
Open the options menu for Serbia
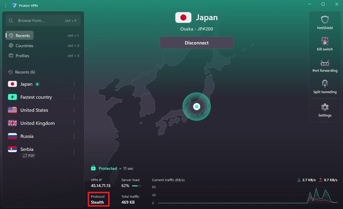[74, 152]
